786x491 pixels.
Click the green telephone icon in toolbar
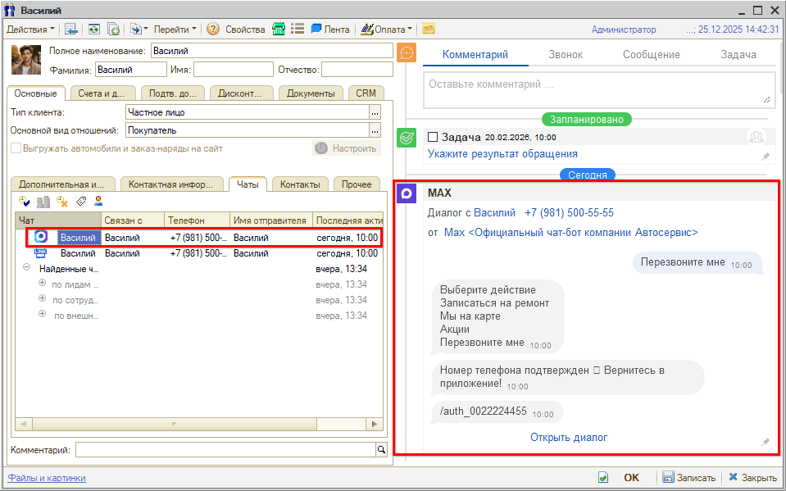[279, 29]
